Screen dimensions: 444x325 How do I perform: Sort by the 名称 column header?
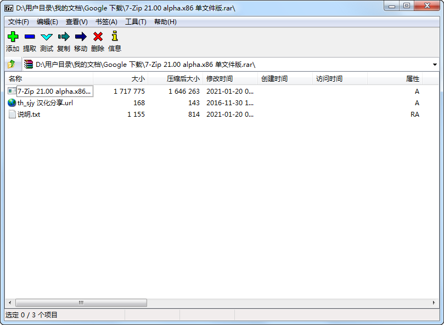pos(49,78)
